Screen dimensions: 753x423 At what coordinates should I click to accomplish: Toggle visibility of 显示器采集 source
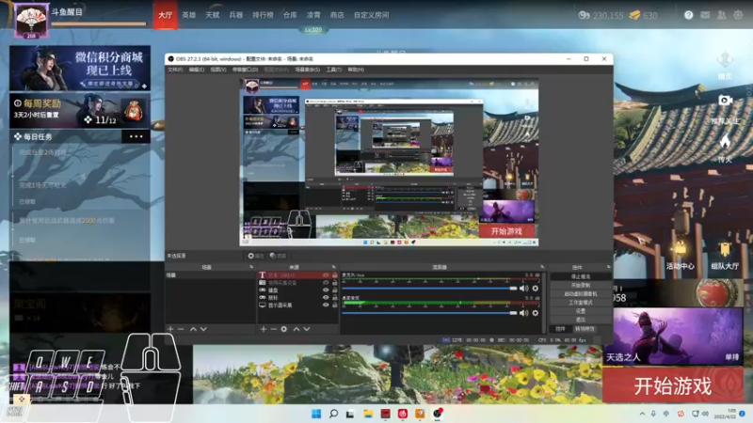[326, 305]
